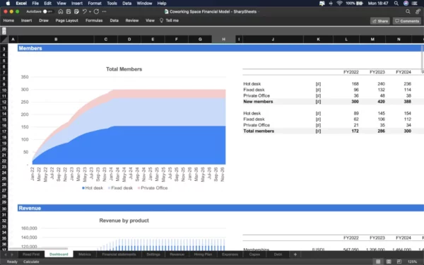Open the Draw ribbon tab
Screen dimensions: 424x265
pyautogui.click(x=44, y=20)
